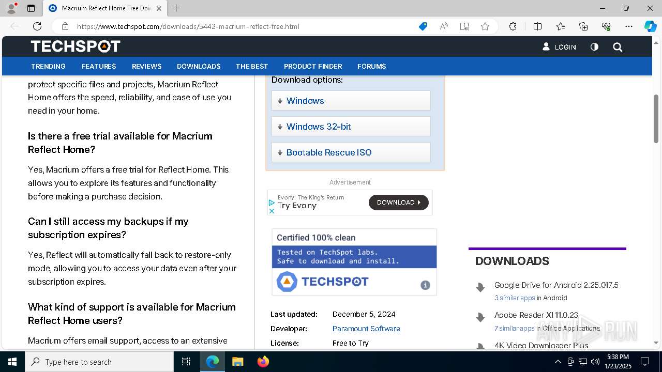Select the Windows download option
662x372 pixels.
[351, 101]
